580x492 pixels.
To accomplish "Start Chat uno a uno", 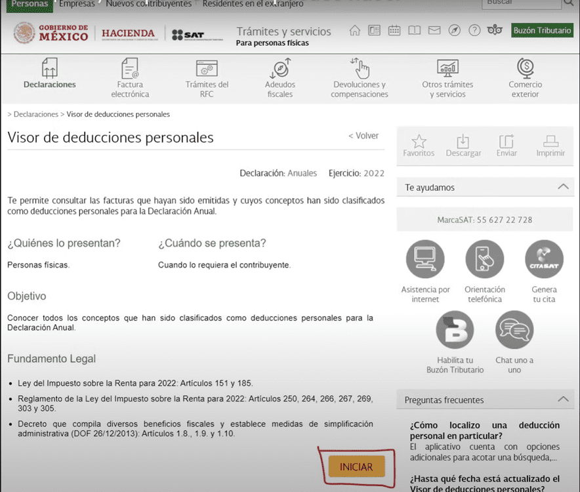I will 514,329.
